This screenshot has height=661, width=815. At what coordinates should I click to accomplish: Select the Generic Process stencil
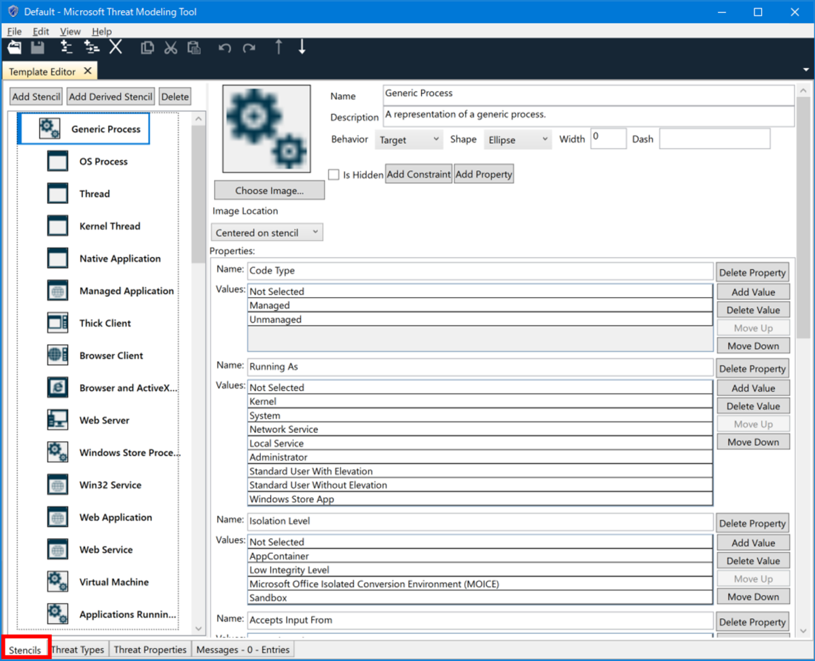pos(83,129)
